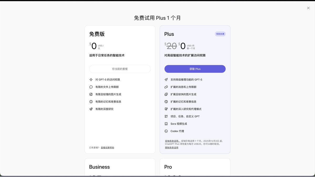Click the Plus label 第一个月
The image size is (315, 177).
pos(191,48)
